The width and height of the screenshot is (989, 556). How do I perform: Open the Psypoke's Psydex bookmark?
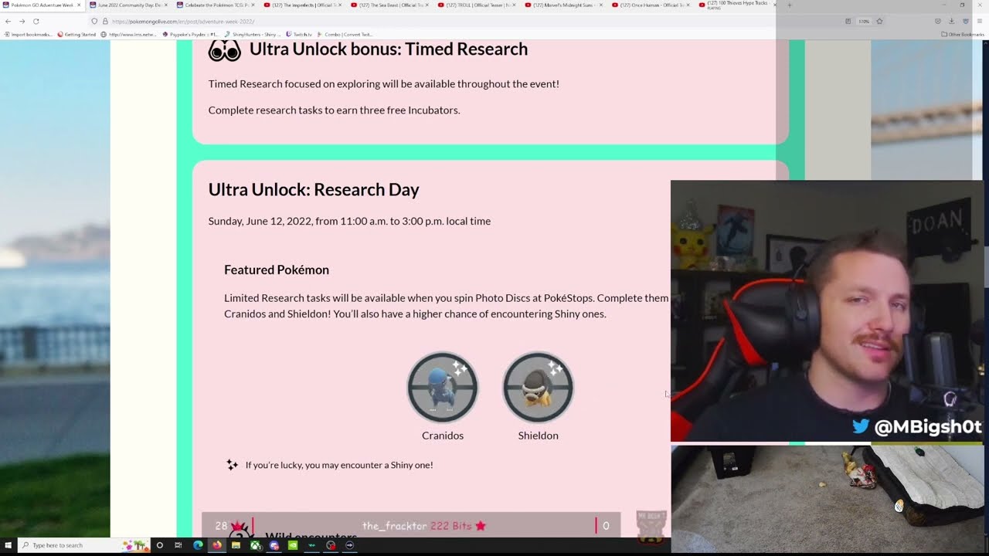click(x=190, y=34)
